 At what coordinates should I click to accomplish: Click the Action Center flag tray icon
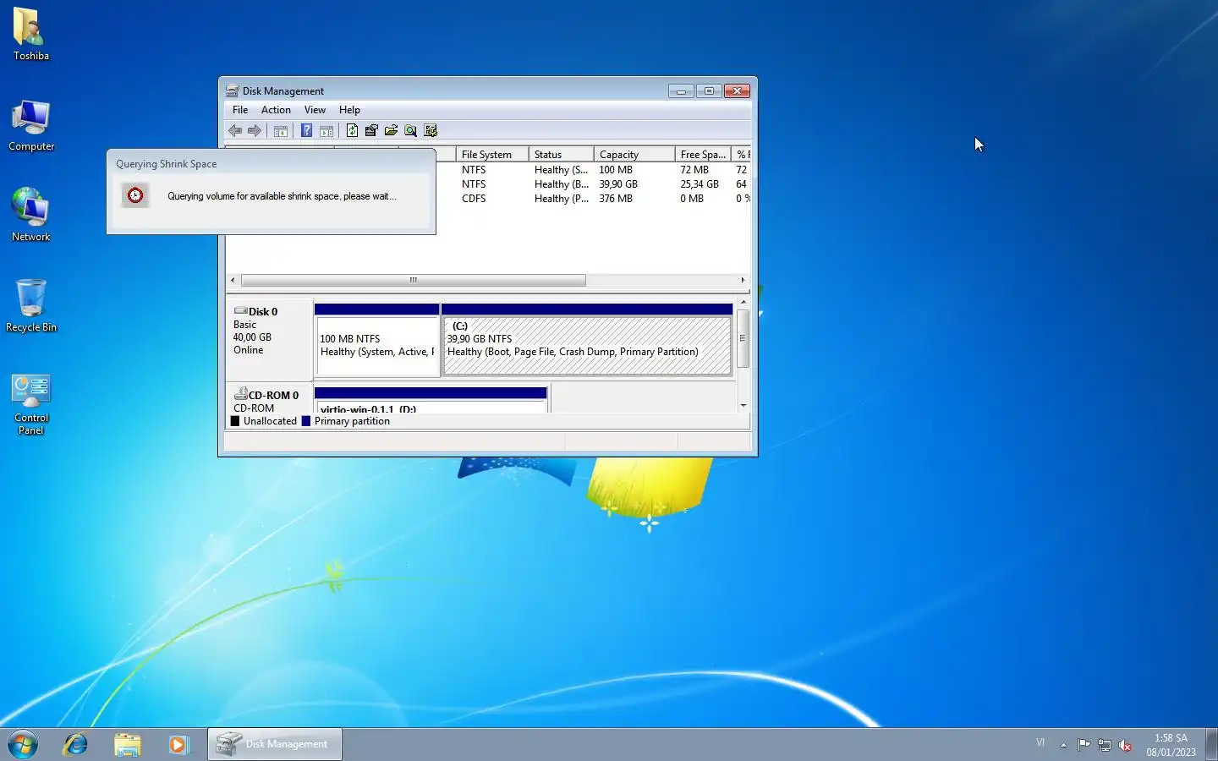[1084, 745]
